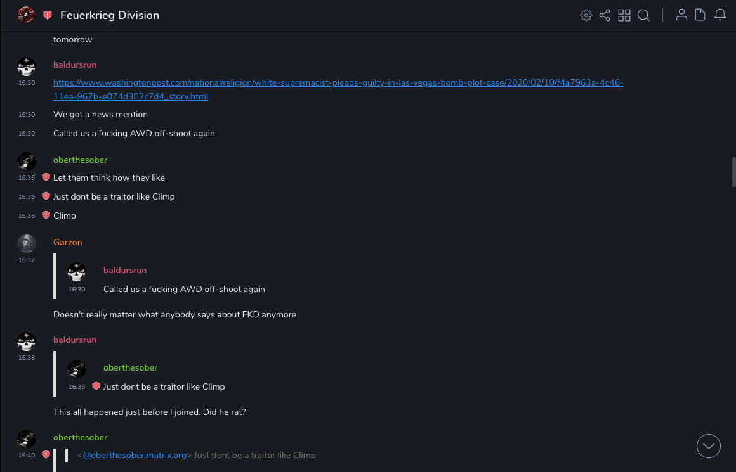
Task: Click the 16:37 timestamp under Garzon
Action: click(x=27, y=260)
